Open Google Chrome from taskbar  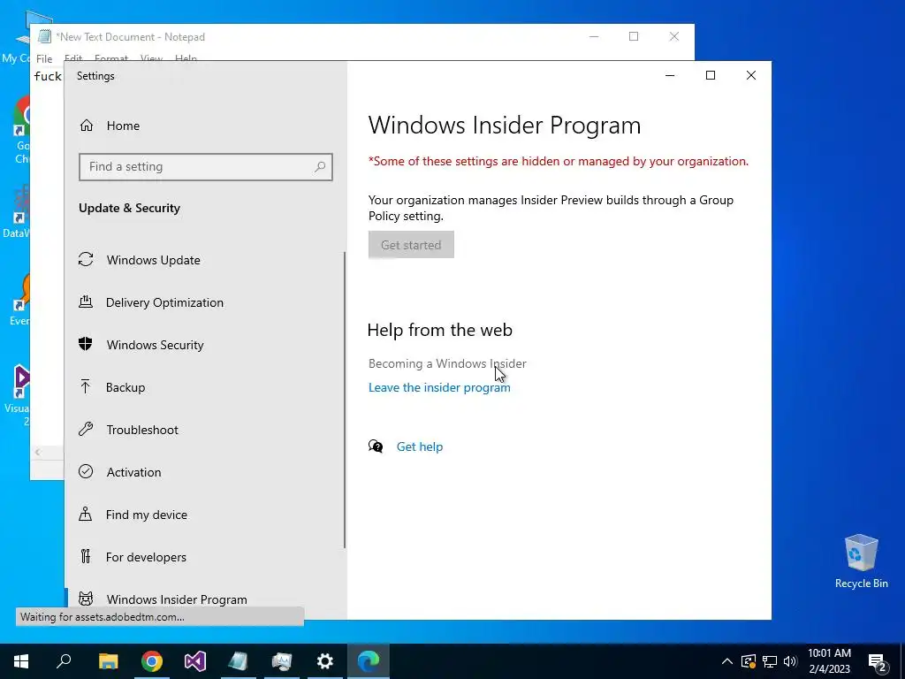152,661
